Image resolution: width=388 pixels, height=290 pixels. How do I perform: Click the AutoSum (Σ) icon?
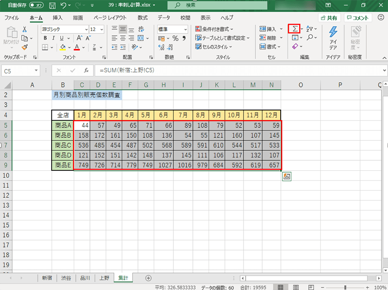point(294,29)
